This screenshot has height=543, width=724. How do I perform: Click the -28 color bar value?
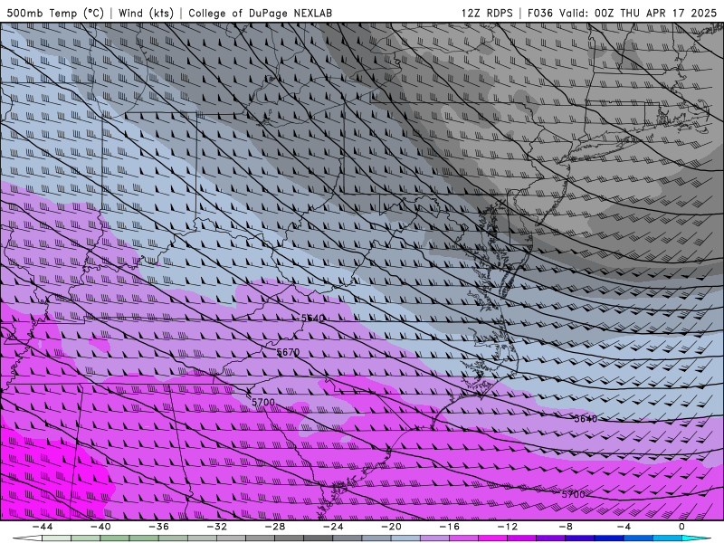275,527
